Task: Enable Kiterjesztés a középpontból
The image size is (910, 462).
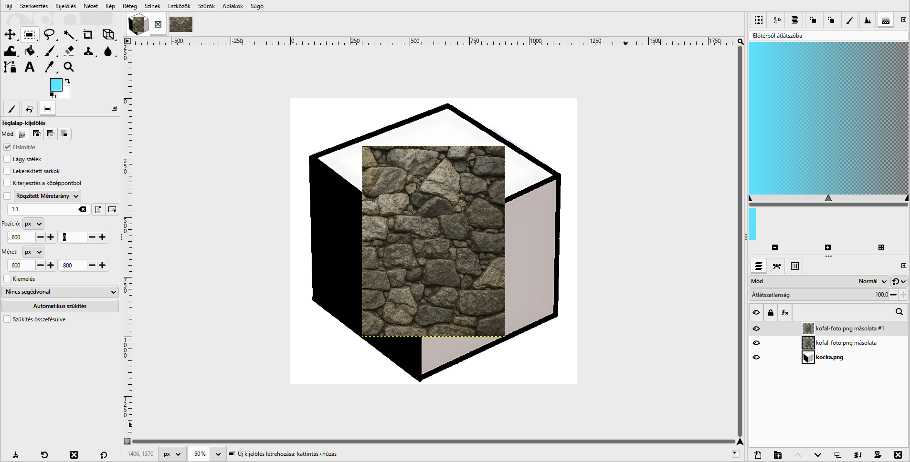Action: (7, 183)
